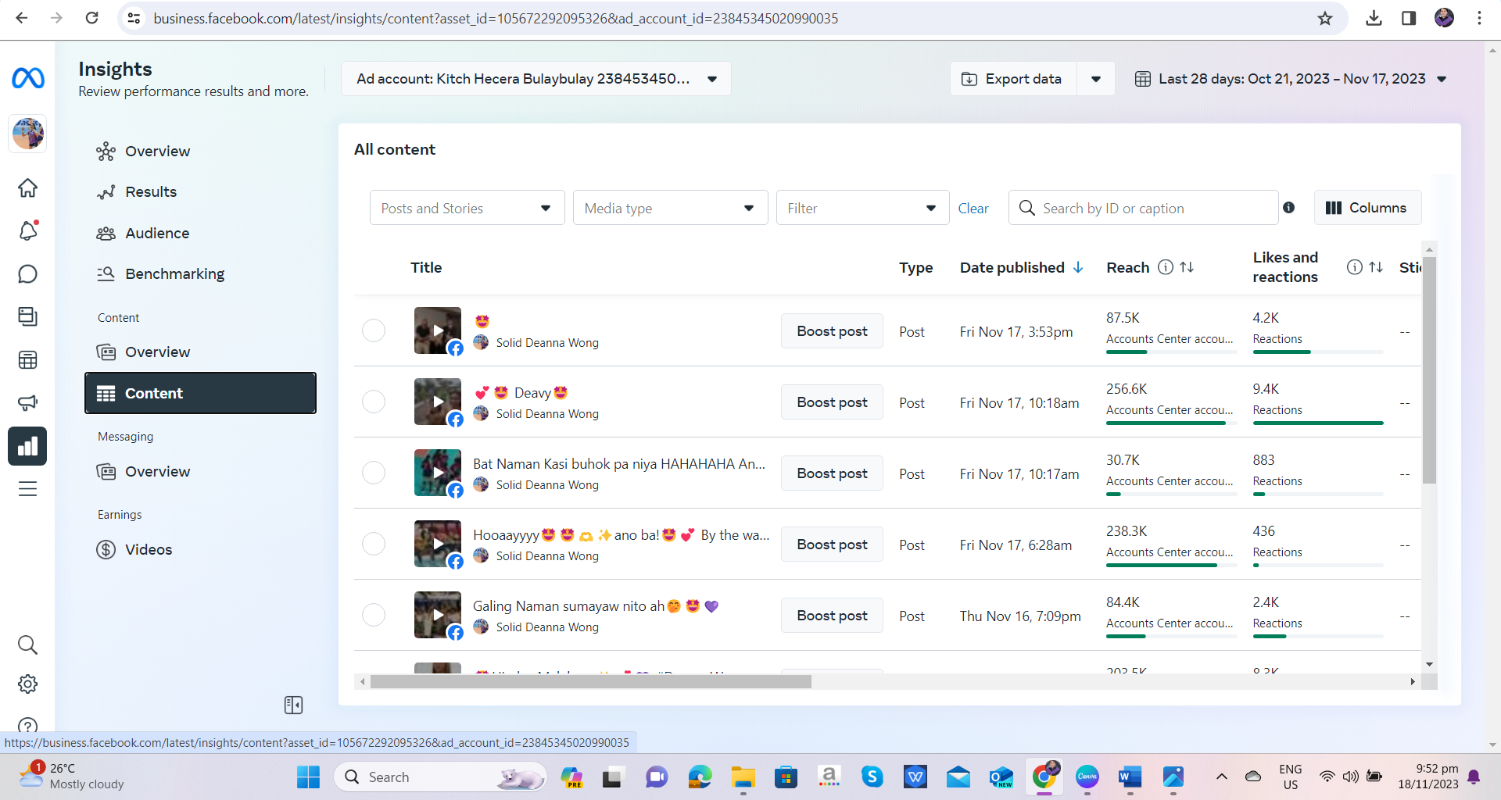Click the search magnifier in left rail
The width and height of the screenshot is (1501, 800).
(27, 645)
